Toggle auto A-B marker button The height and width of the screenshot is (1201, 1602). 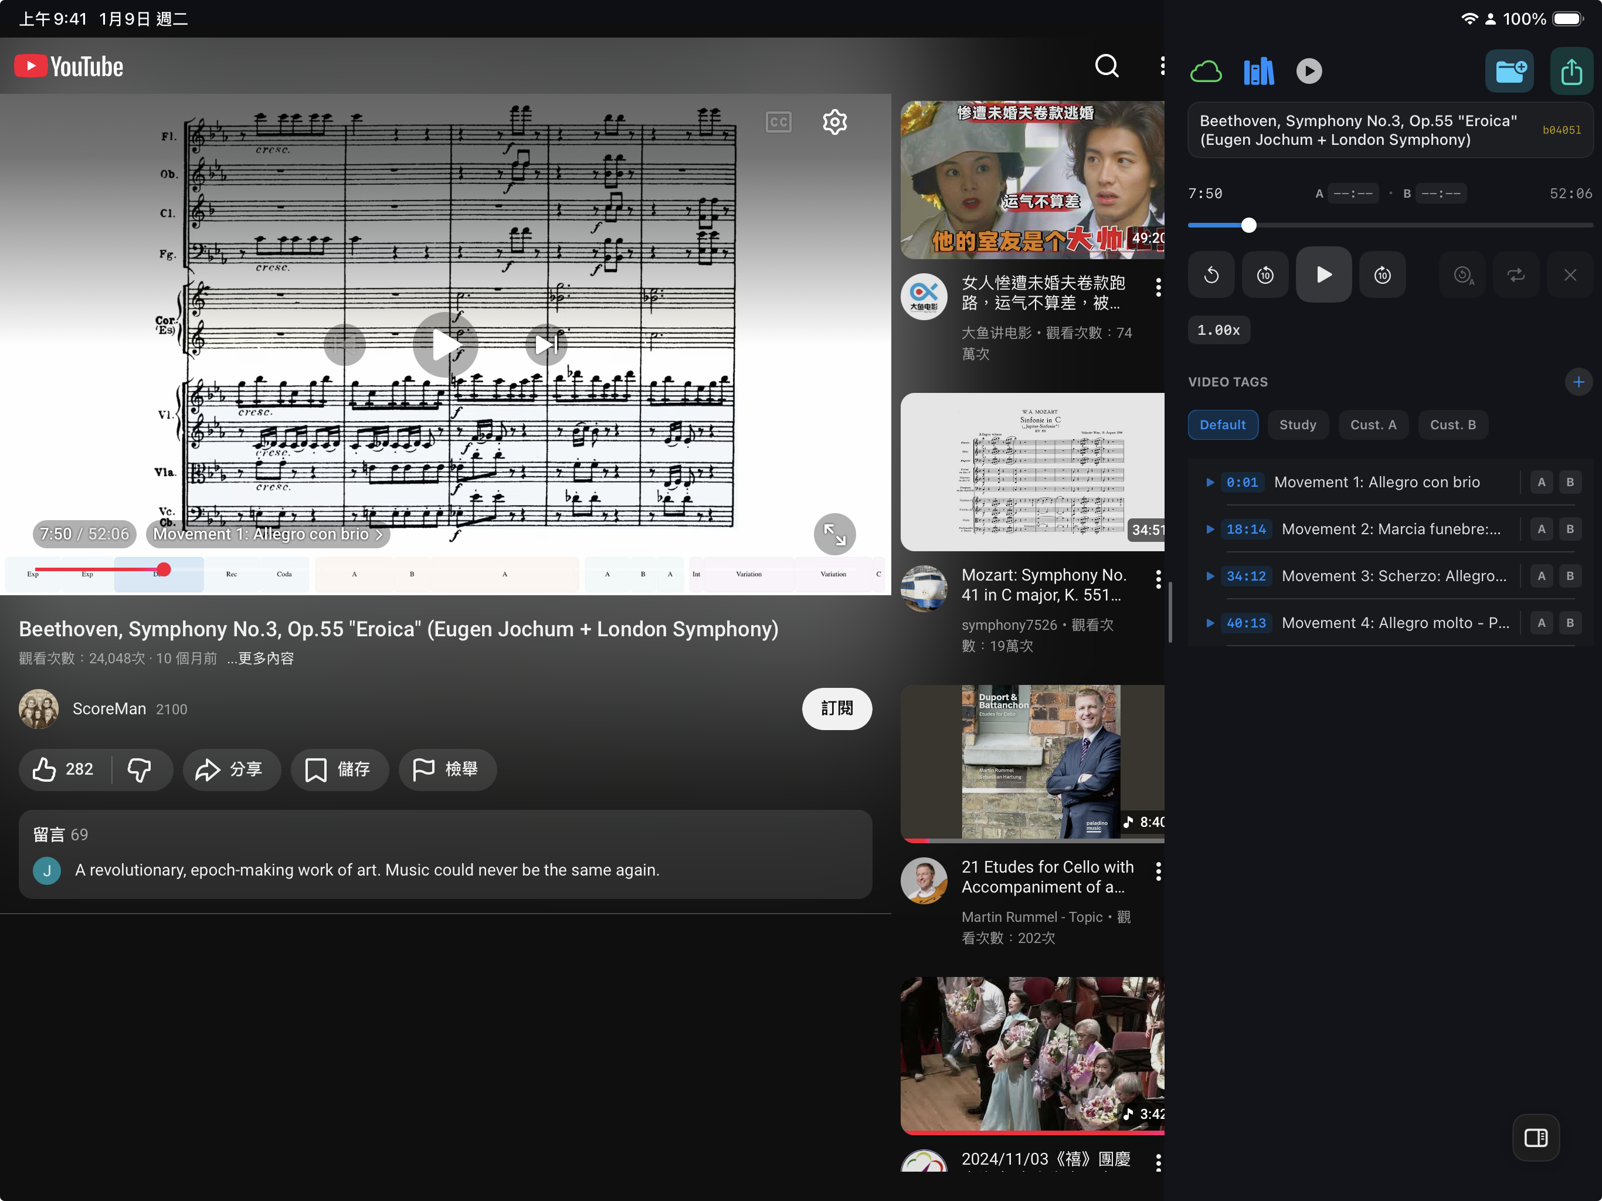pyautogui.click(x=1463, y=274)
